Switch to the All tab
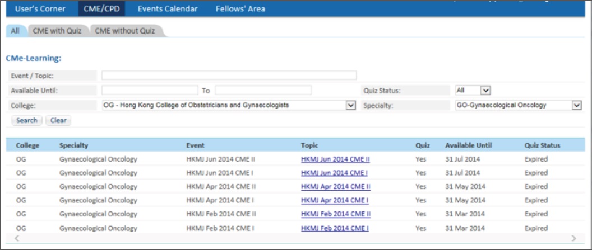Screen dimensions: 592x250 pyautogui.click(x=16, y=31)
